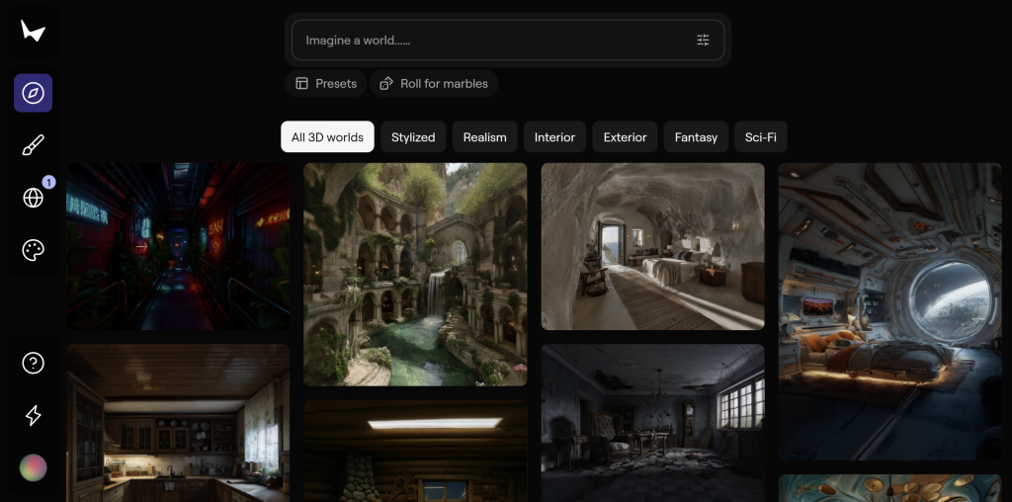Click the lightning bolt icon
1012x502 pixels.
click(33, 415)
